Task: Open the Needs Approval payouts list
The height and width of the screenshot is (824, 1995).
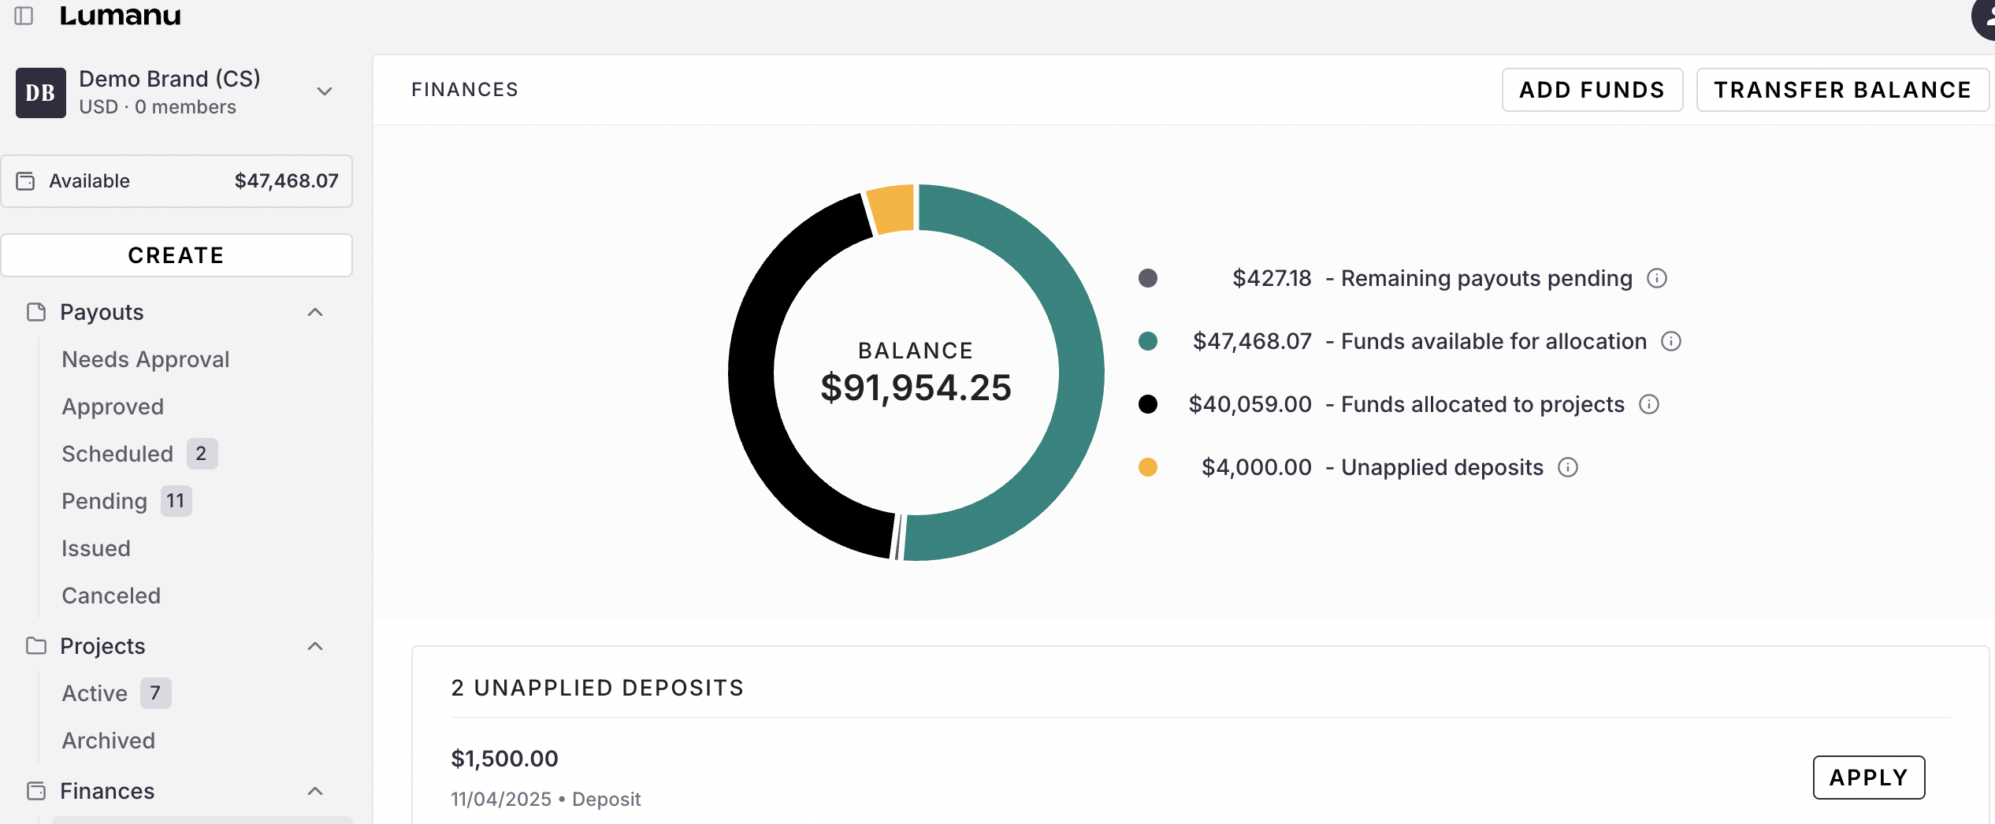Action: [145, 359]
